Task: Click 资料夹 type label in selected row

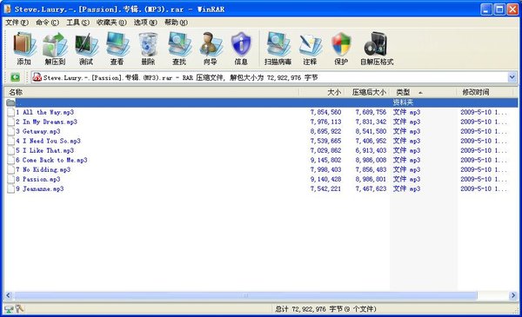Action: [403, 102]
